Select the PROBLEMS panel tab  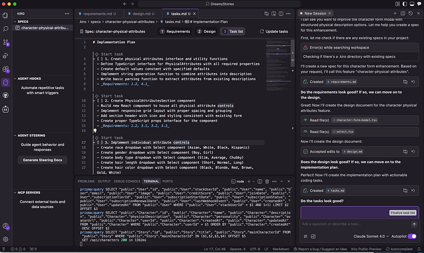click(x=86, y=181)
